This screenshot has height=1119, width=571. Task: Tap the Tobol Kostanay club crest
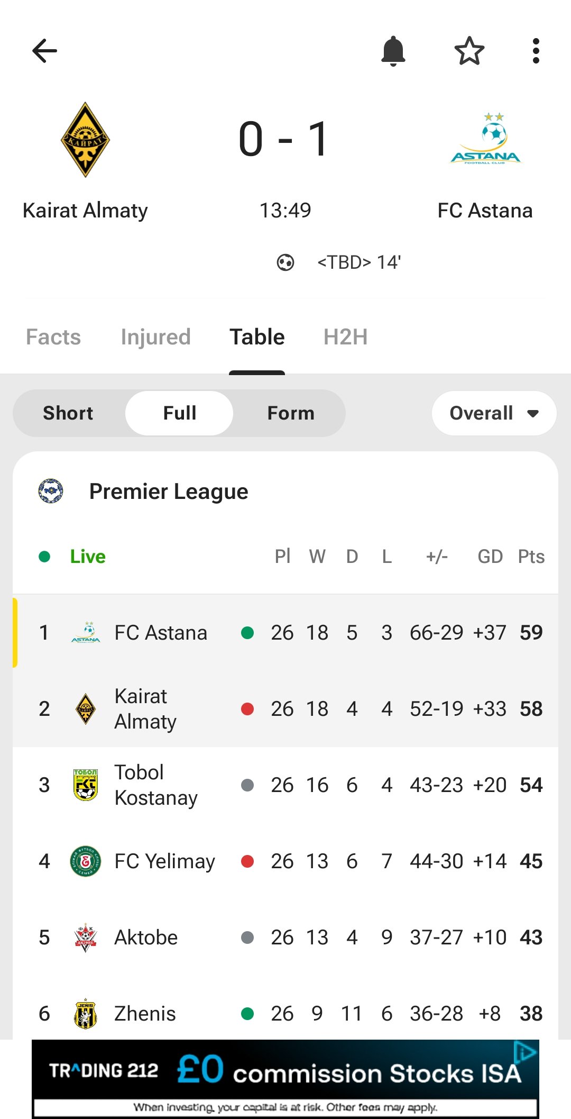pyautogui.click(x=85, y=785)
